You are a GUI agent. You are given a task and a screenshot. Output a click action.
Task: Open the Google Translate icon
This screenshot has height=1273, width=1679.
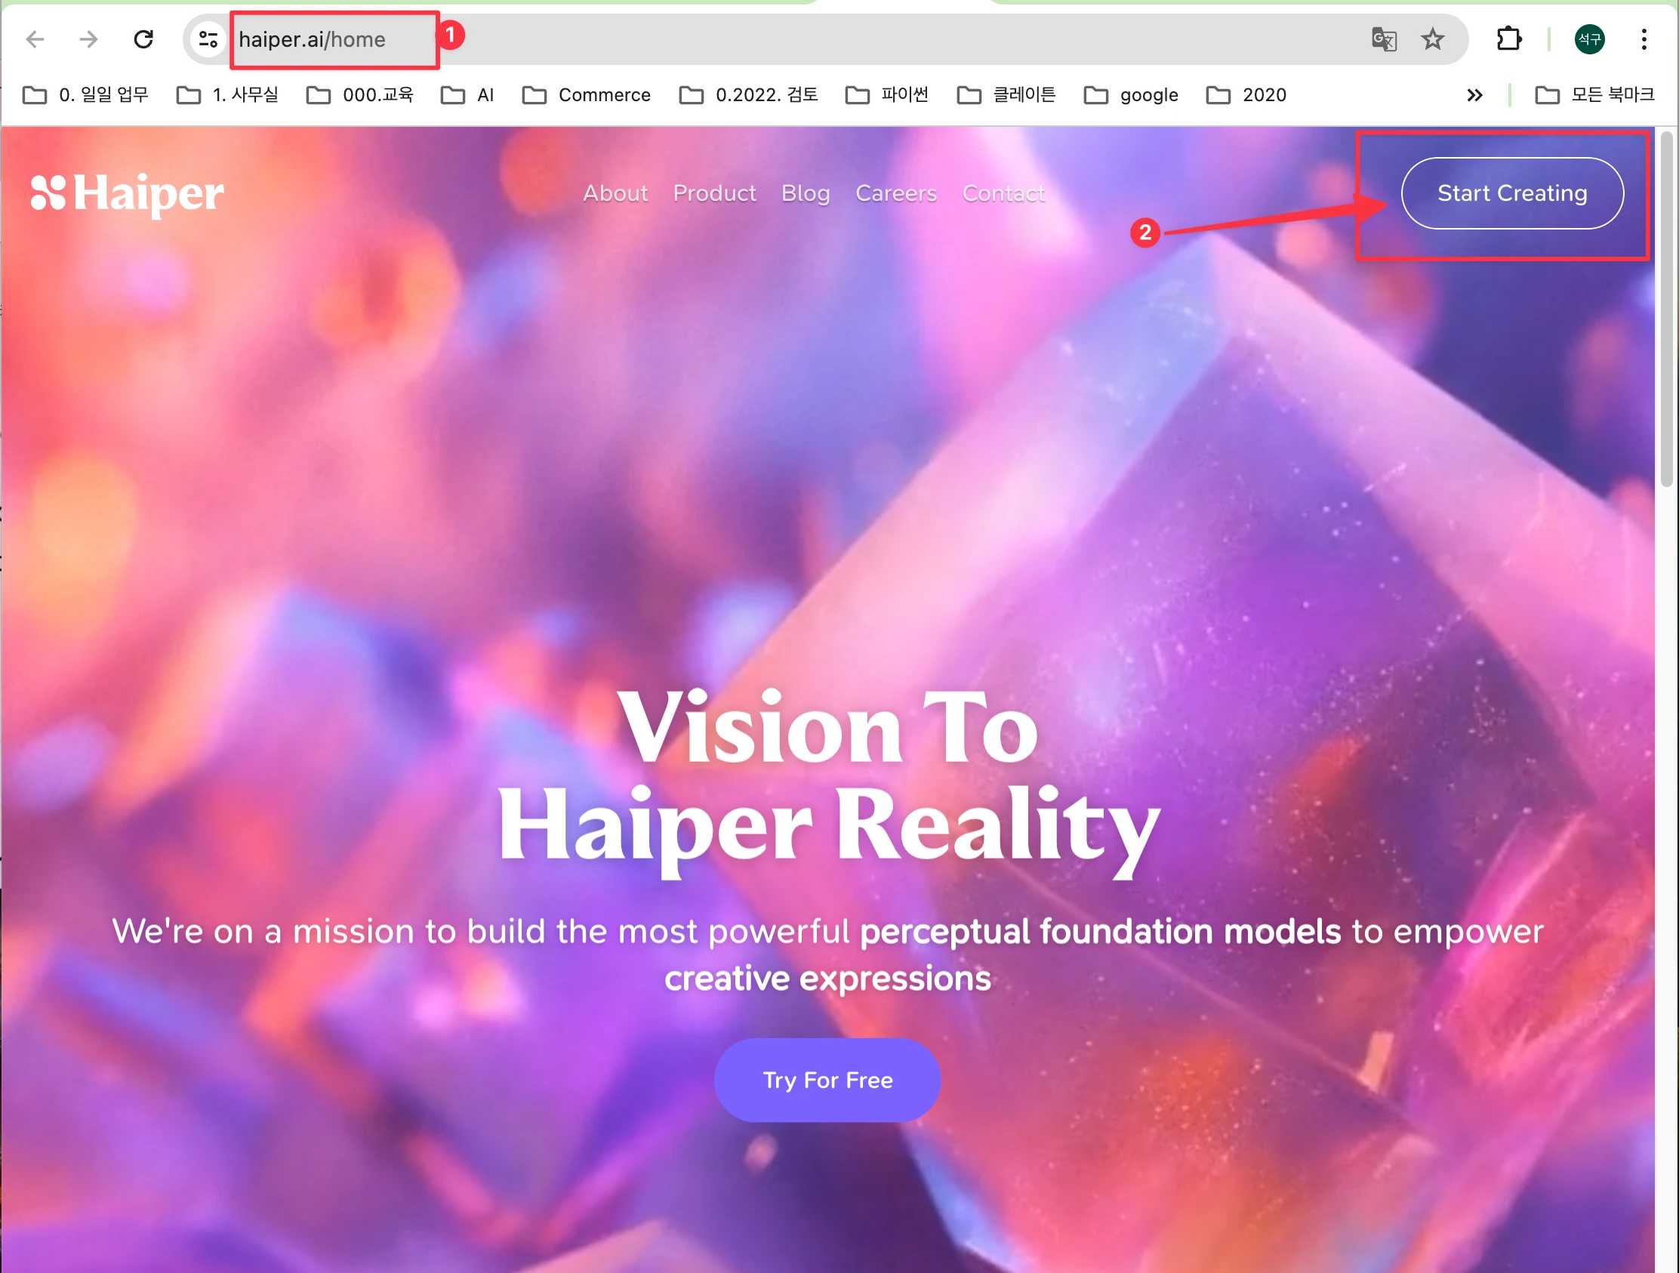coord(1384,39)
